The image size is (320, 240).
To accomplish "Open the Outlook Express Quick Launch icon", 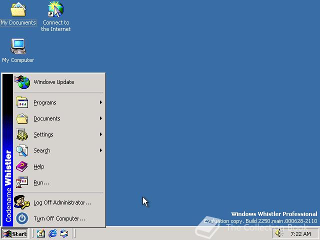I will [x=64, y=233].
